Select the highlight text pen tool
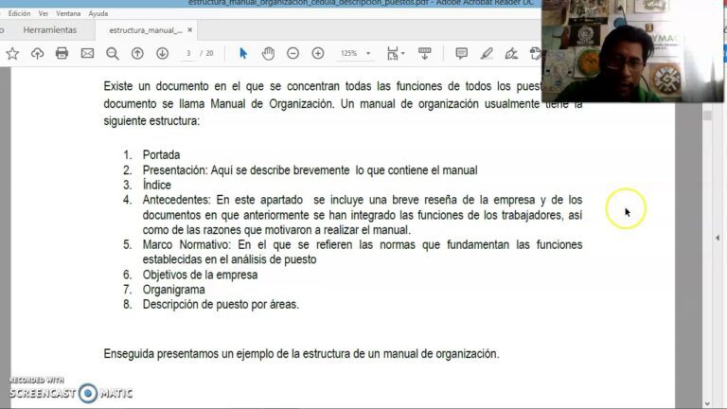The height and width of the screenshot is (409, 727). [x=487, y=54]
